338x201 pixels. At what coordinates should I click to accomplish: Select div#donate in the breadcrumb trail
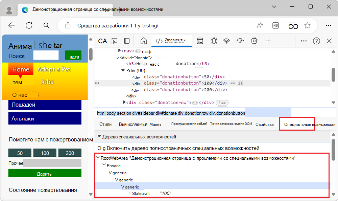pos(166,113)
